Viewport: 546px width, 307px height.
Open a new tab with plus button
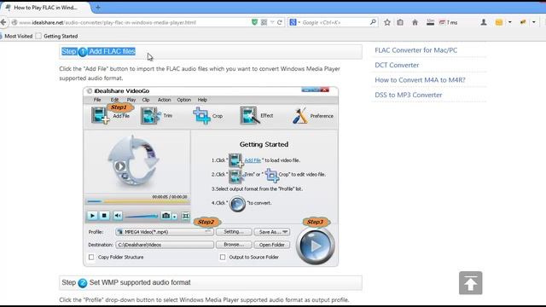[x=98, y=8]
